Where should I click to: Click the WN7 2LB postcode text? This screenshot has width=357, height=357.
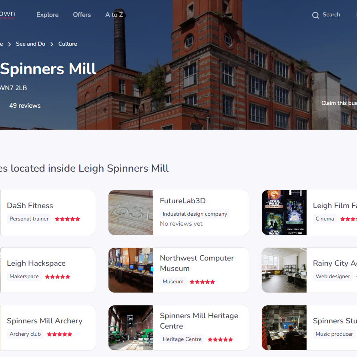pos(14,88)
